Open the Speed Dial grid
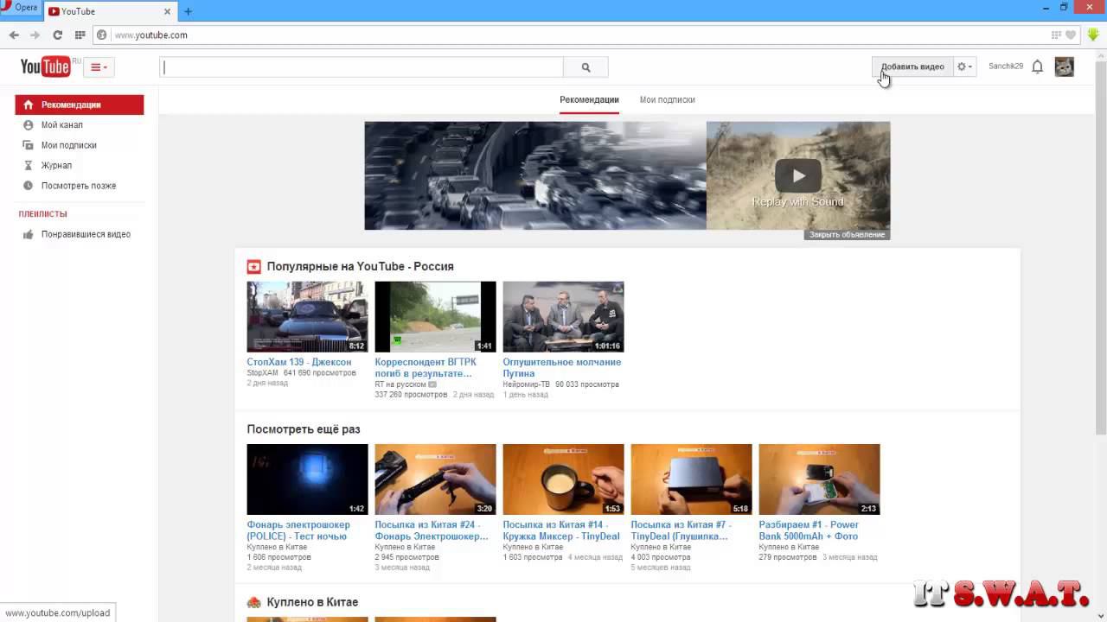Viewport: 1107px width, 622px height. click(80, 35)
